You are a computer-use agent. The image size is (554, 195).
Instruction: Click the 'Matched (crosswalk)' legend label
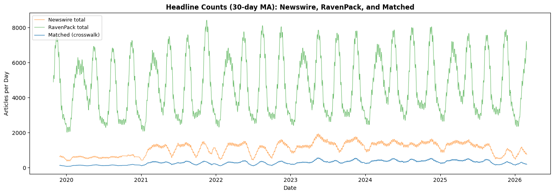[x=74, y=35]
